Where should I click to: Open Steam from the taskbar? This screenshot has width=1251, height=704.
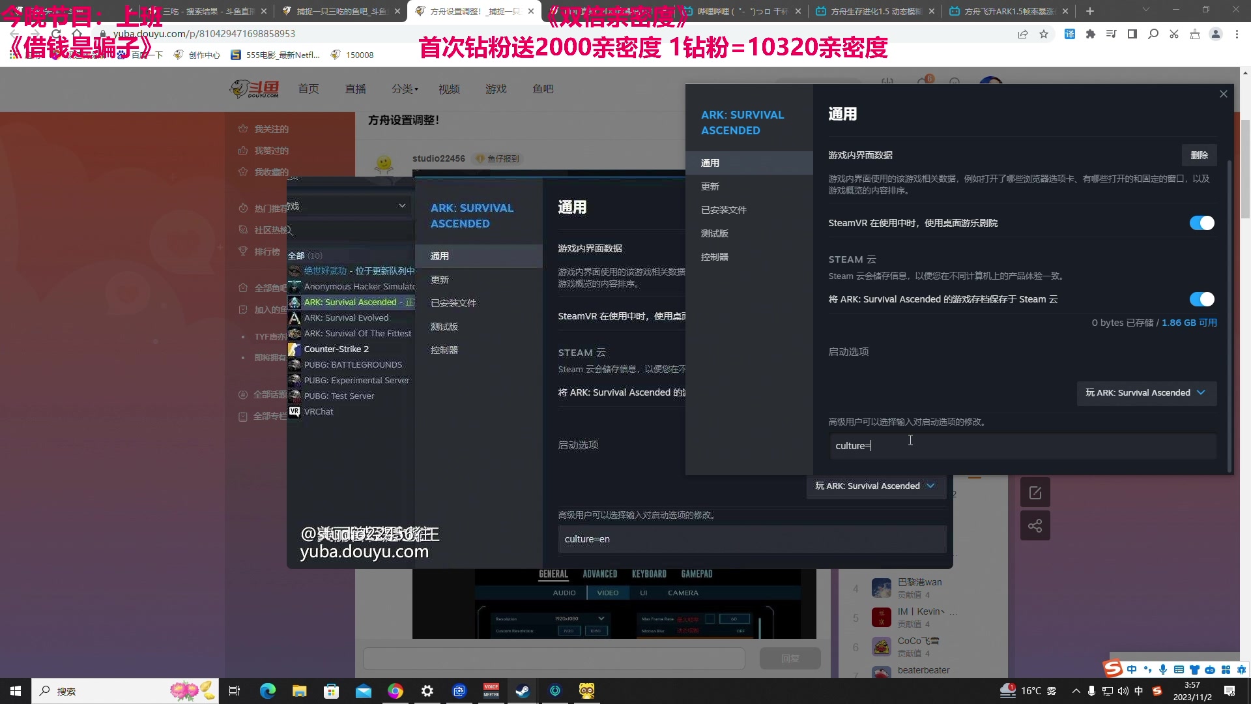pyautogui.click(x=523, y=691)
